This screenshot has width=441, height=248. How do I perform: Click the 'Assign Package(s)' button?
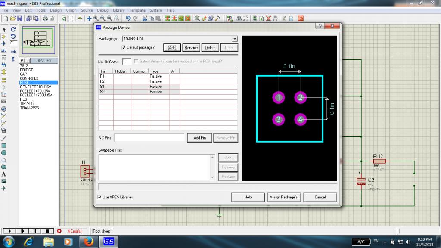click(284, 197)
